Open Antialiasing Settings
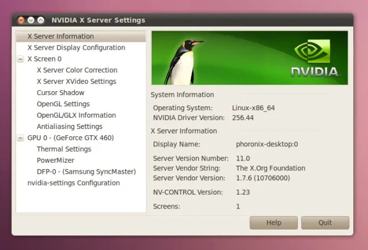The width and height of the screenshot is (368, 250). point(70,127)
